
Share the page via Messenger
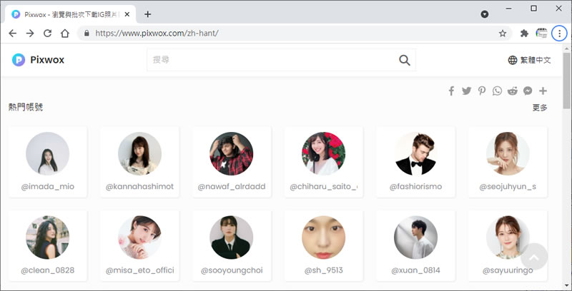tap(528, 91)
